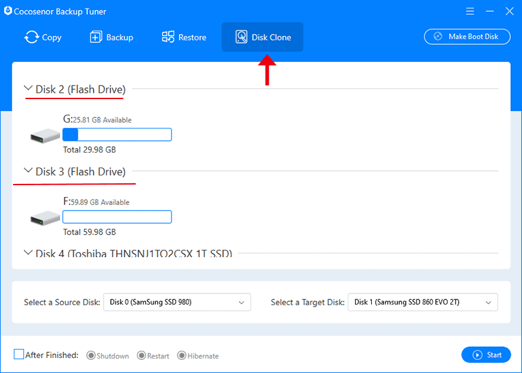This screenshot has width=522, height=373.
Task: Click the Disk 4 Toshiba heading text
Action: (134, 253)
